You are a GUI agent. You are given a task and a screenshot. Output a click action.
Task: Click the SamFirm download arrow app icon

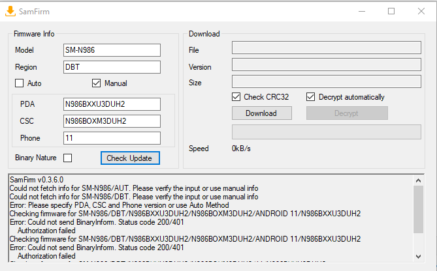coord(10,11)
